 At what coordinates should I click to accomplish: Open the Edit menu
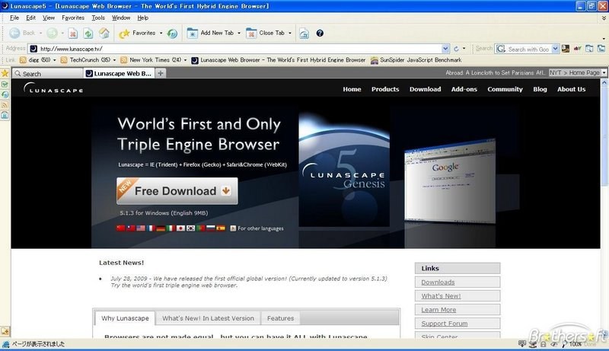click(30, 18)
